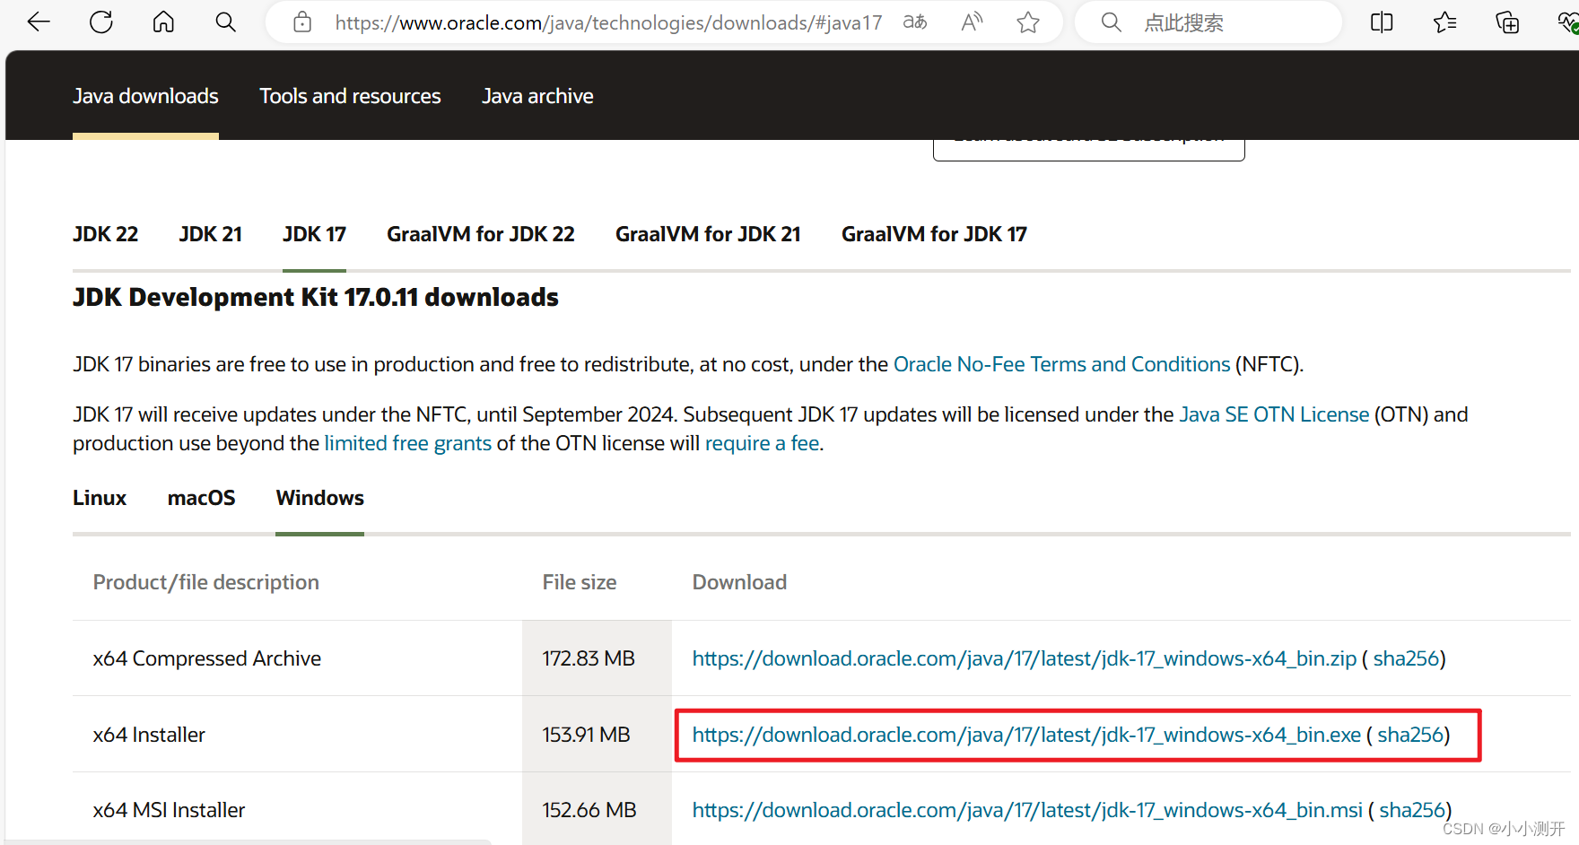Open sha256 link for the MSI installer

(1412, 810)
